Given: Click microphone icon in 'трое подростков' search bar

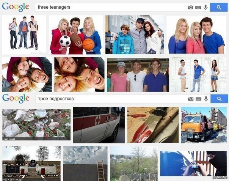Looking at the screenshot, I should pyautogui.click(x=206, y=99).
